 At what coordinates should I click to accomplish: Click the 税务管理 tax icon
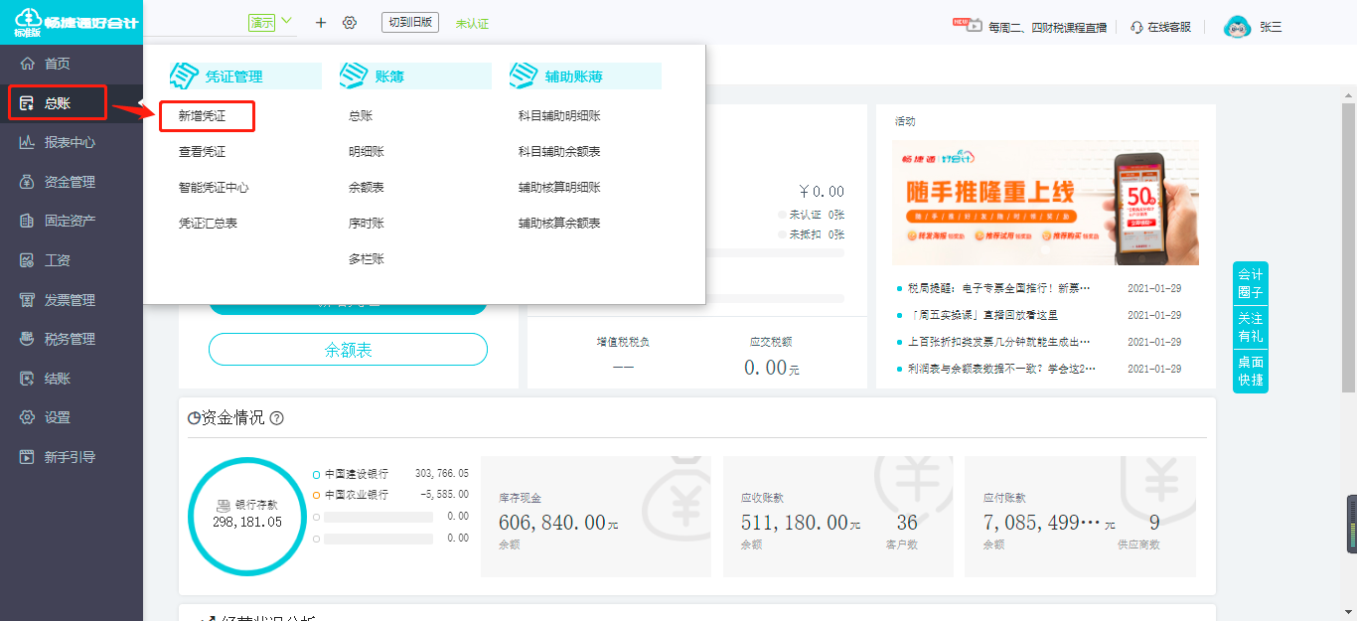27,339
